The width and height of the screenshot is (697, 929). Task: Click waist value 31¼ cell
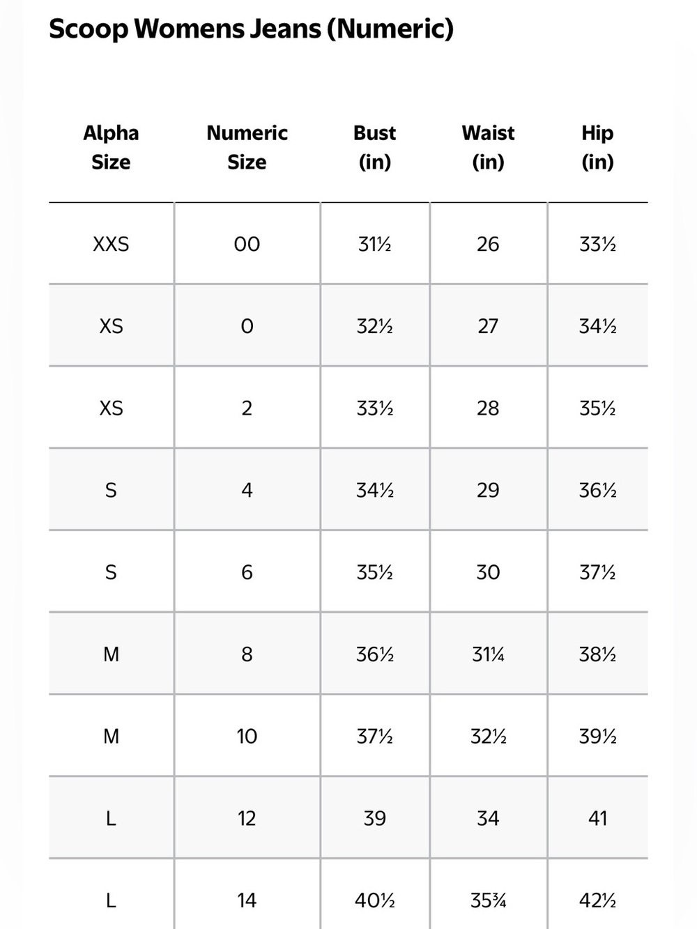pyautogui.click(x=488, y=654)
